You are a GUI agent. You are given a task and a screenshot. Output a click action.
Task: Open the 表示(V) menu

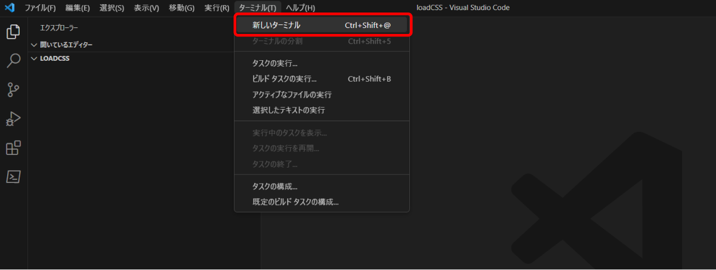coord(146,8)
